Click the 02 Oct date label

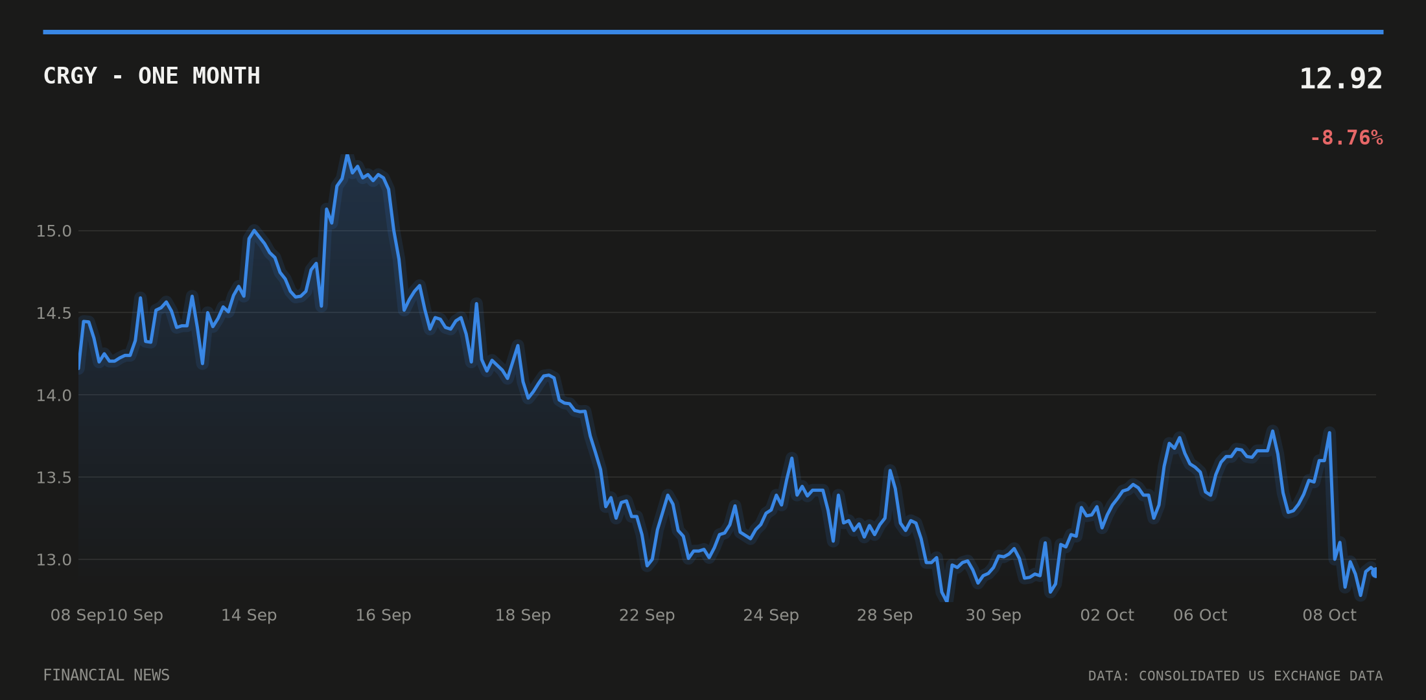coord(1107,615)
